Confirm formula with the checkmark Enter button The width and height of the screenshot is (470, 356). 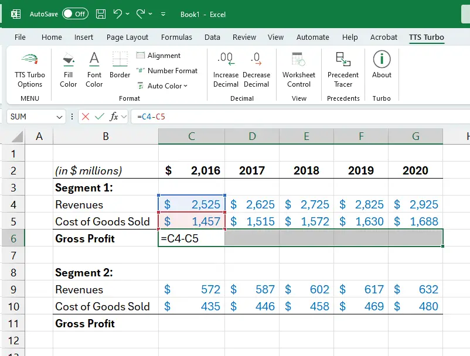tap(100, 117)
